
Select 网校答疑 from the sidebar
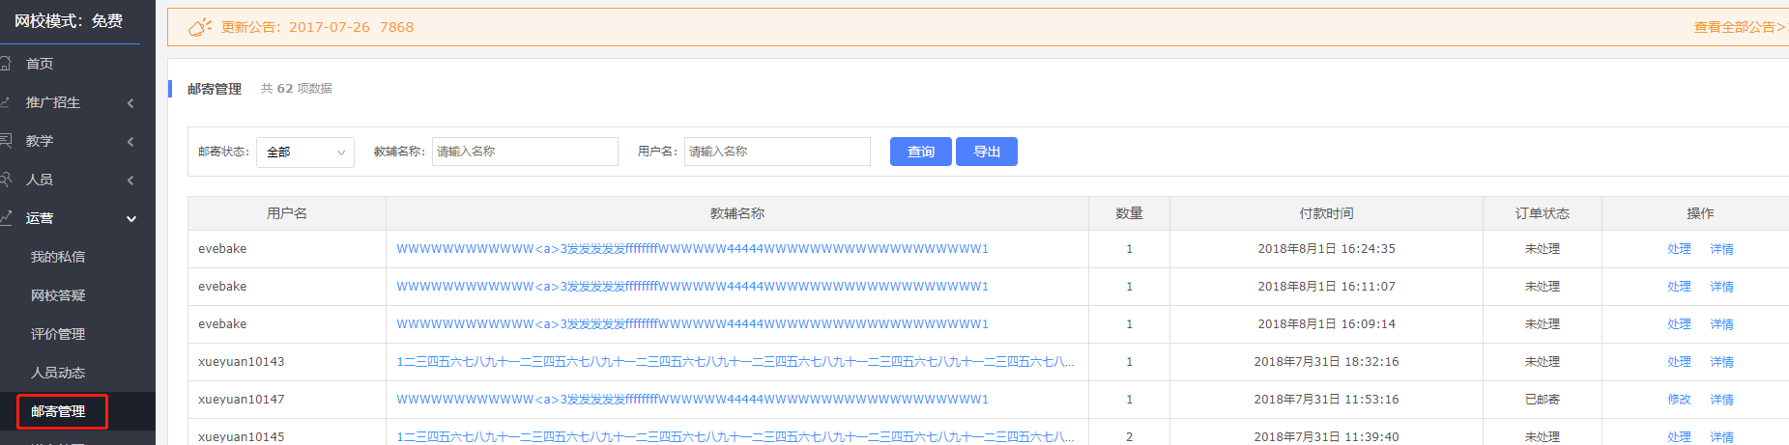(x=58, y=295)
